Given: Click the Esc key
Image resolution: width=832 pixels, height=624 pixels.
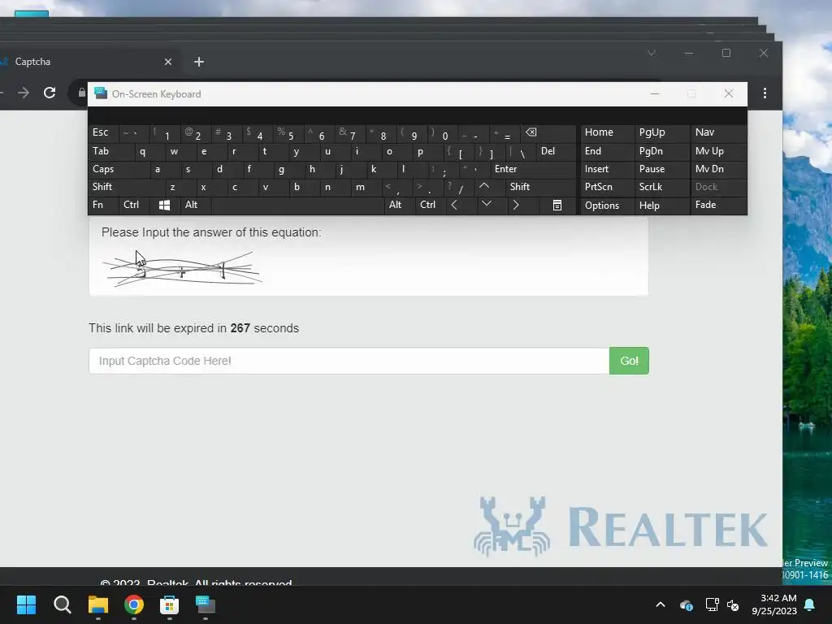Looking at the screenshot, I should tap(103, 132).
